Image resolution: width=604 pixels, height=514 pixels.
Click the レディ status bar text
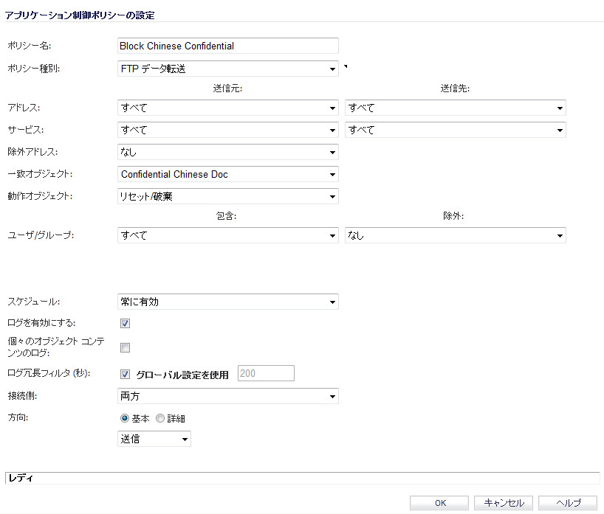(21, 478)
